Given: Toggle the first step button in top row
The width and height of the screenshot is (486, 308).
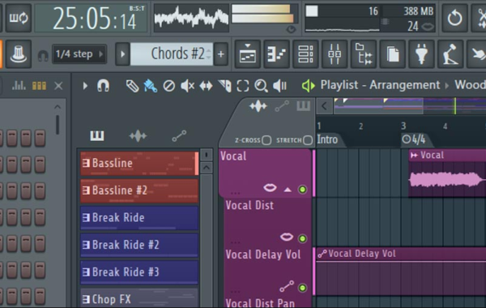Looking at the screenshot, I should (x=12, y=138).
